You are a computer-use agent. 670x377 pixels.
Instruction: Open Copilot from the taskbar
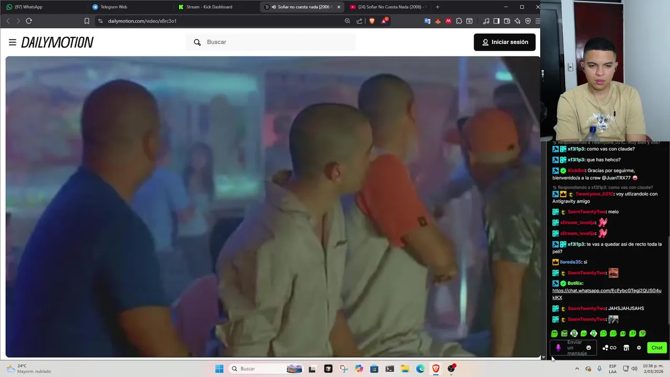359,369
